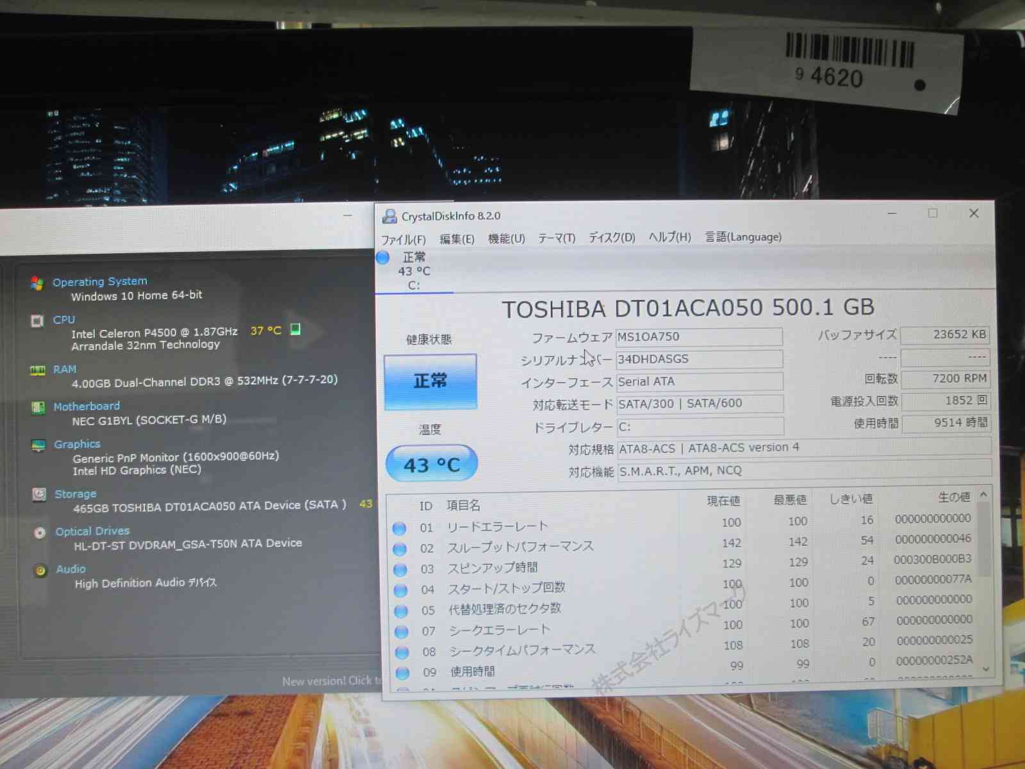The image size is (1025, 769).
Task: Click the CPU chip icon
Action: click(37, 320)
